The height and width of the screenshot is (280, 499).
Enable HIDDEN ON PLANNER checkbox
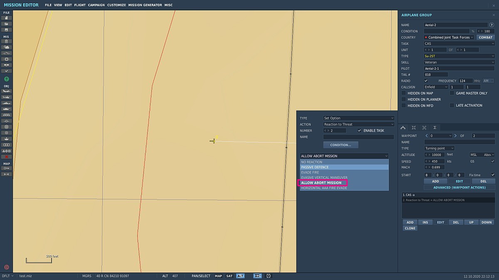(x=403, y=100)
